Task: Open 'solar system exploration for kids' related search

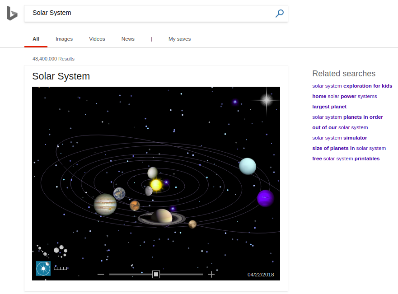Action: 352,86
